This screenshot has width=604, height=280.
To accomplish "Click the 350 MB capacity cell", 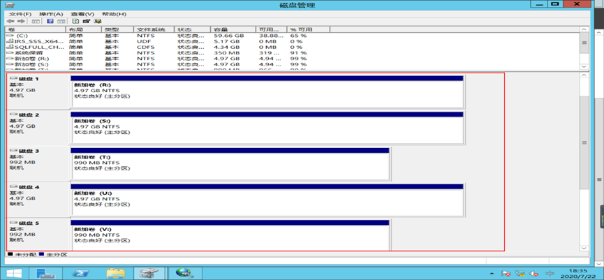I will 225,53.
